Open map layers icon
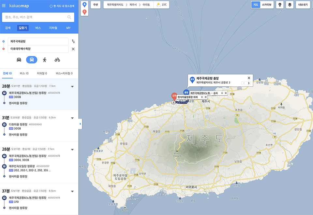Image resolution: width=313 pixels, height=215 pixels. [290, 5]
